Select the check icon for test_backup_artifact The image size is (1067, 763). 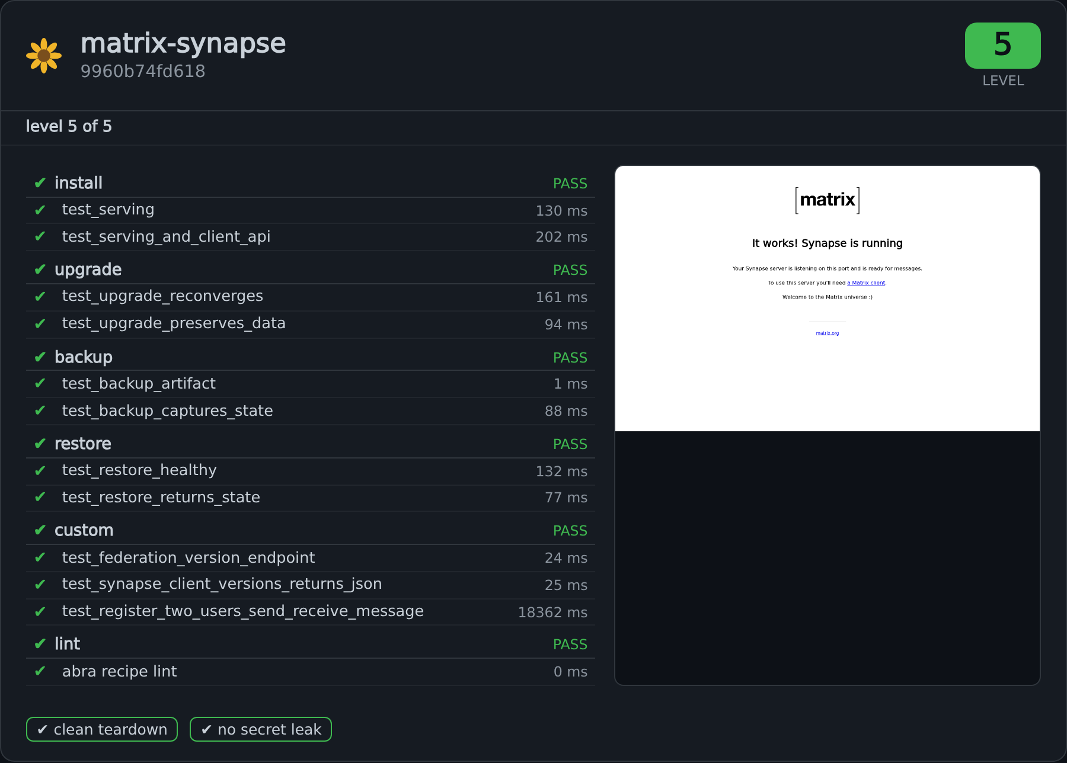click(40, 383)
